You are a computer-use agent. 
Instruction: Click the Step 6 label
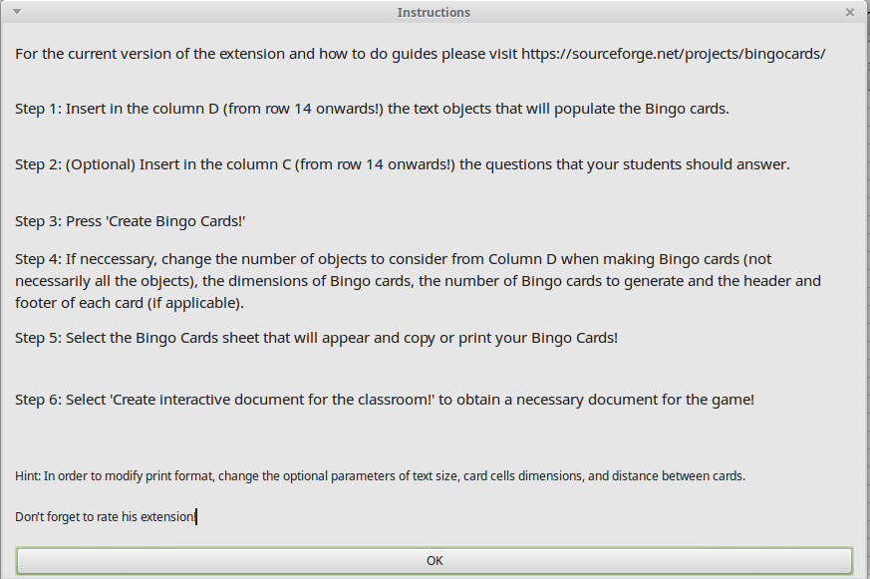[x=38, y=400]
